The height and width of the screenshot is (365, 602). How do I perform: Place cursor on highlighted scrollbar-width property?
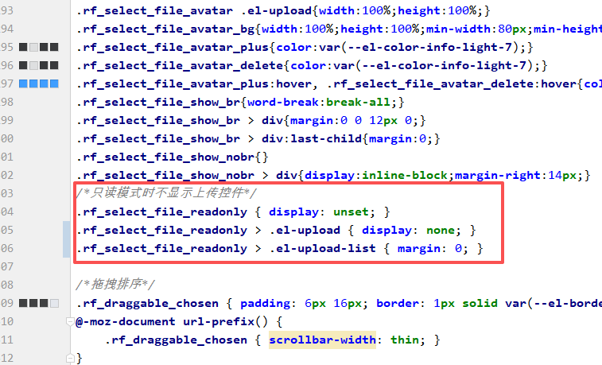pos(323,340)
